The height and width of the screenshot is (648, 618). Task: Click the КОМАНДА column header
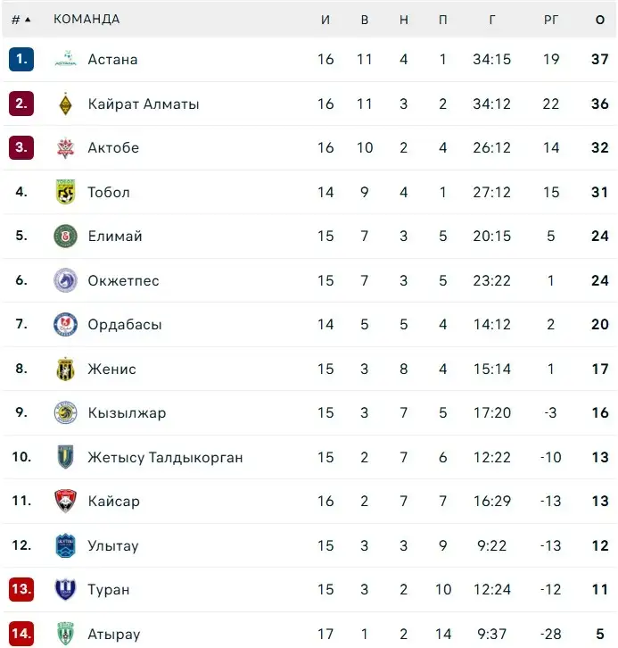click(x=87, y=19)
